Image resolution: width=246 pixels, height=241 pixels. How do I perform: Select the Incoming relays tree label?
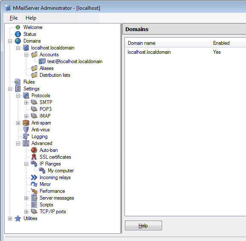(x=55, y=177)
